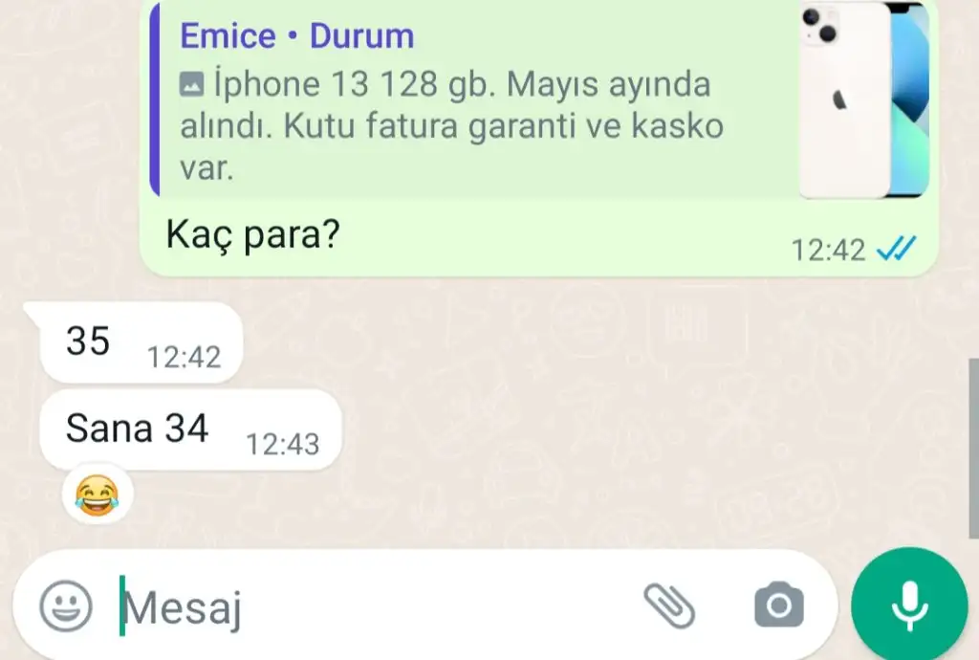This screenshot has height=660, width=979.
Task: Focus the Mesaj text input field
Action: (x=375, y=605)
